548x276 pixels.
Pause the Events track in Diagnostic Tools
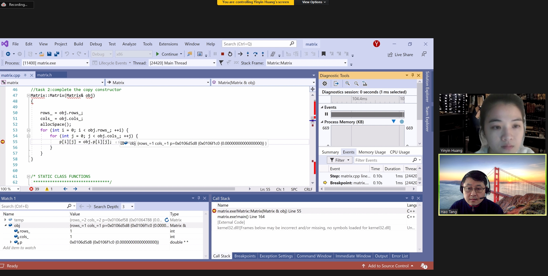326,114
